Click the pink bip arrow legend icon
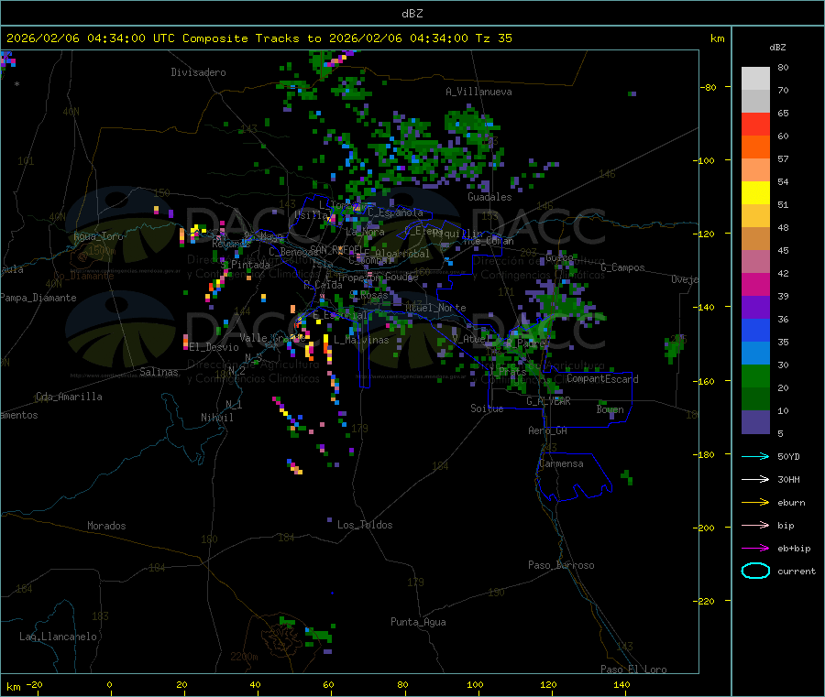 755,525
